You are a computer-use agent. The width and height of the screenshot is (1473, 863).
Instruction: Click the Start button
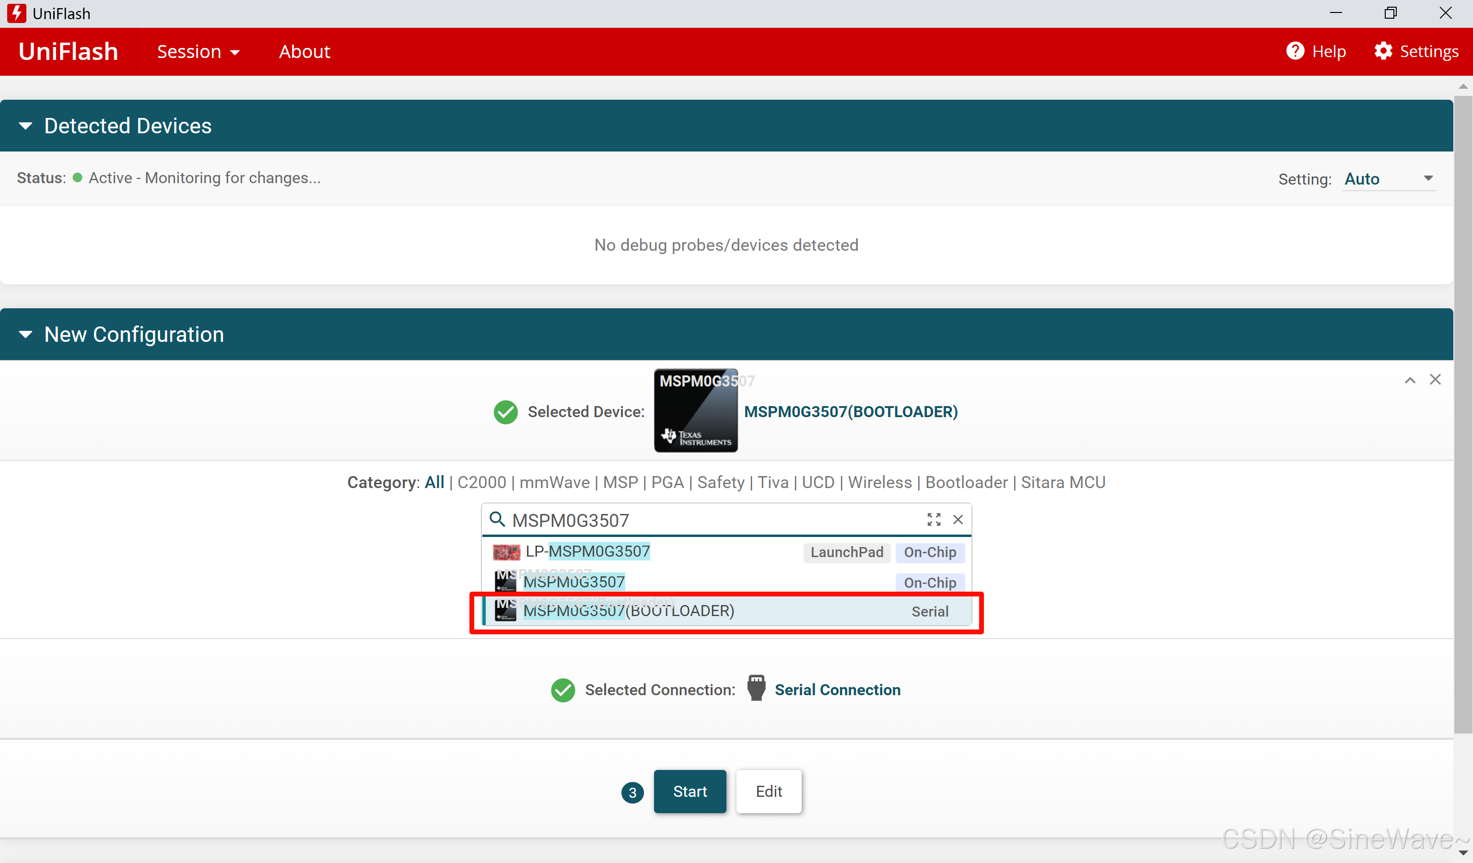tap(690, 791)
